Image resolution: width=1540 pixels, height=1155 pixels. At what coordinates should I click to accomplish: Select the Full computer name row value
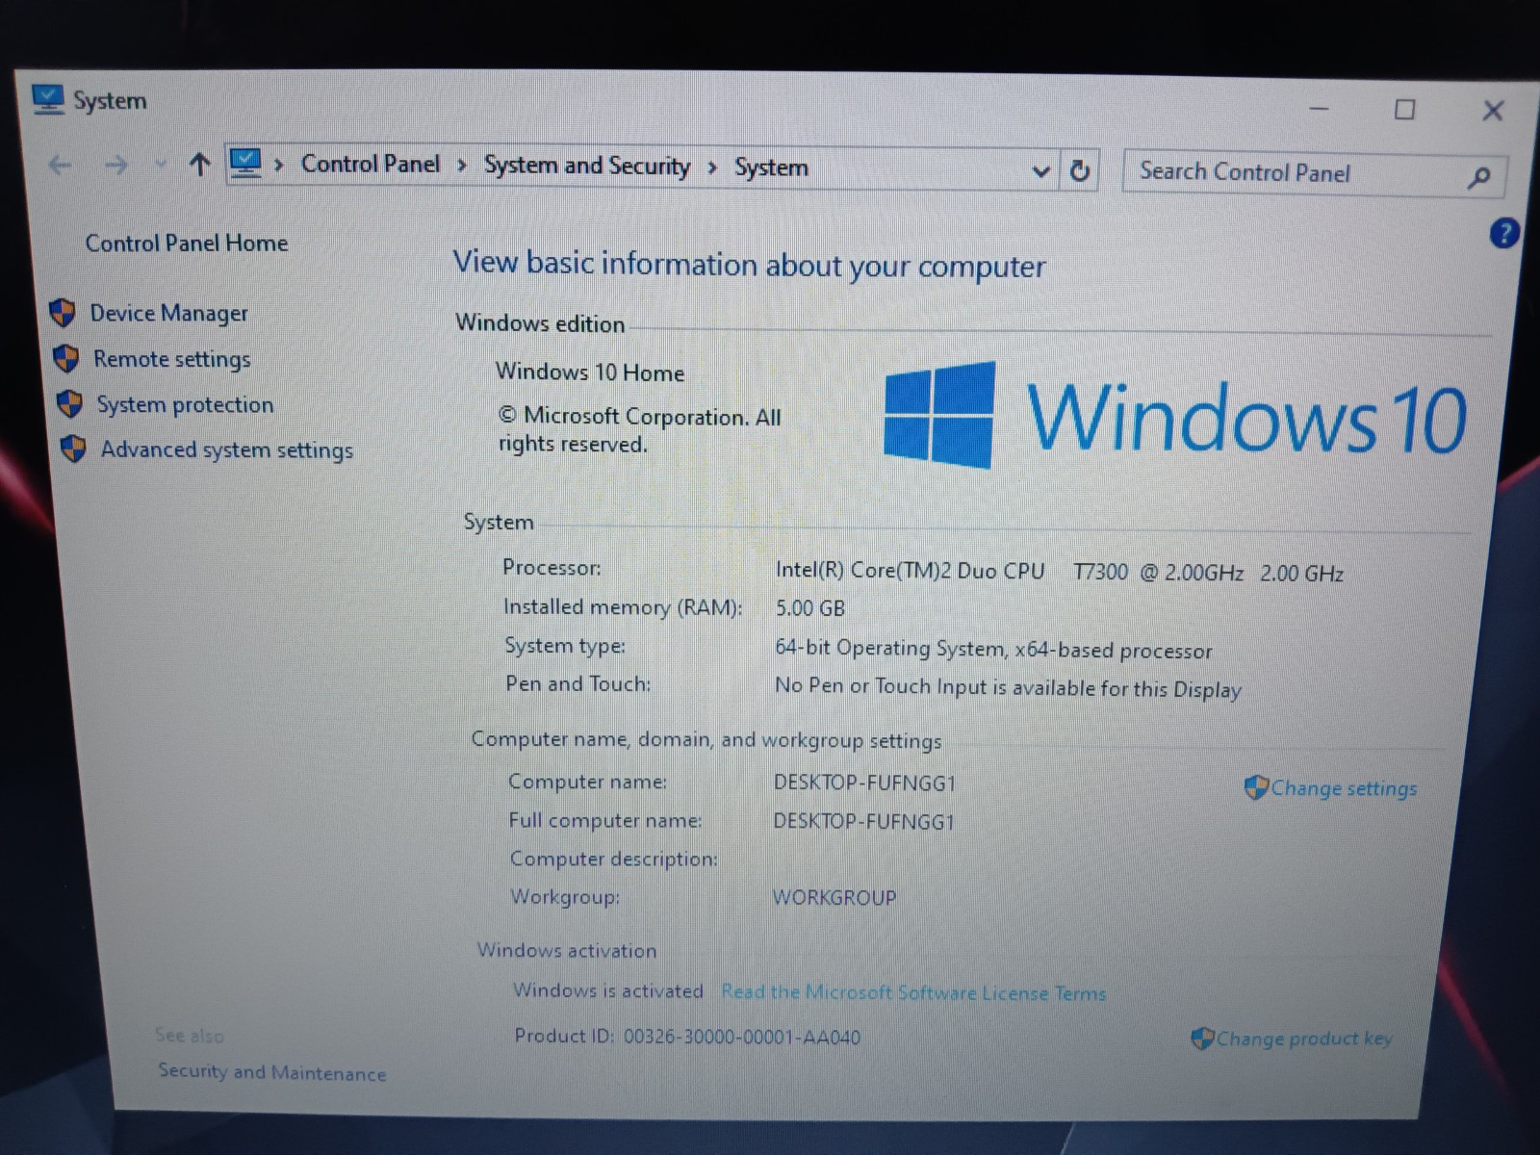[863, 821]
